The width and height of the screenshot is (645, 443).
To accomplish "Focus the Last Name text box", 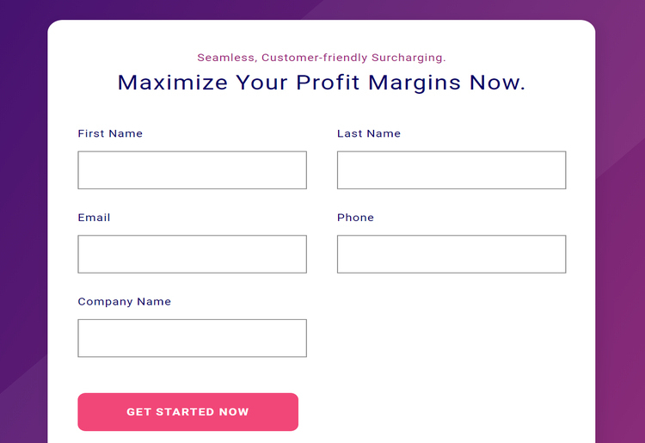I will (x=451, y=170).
